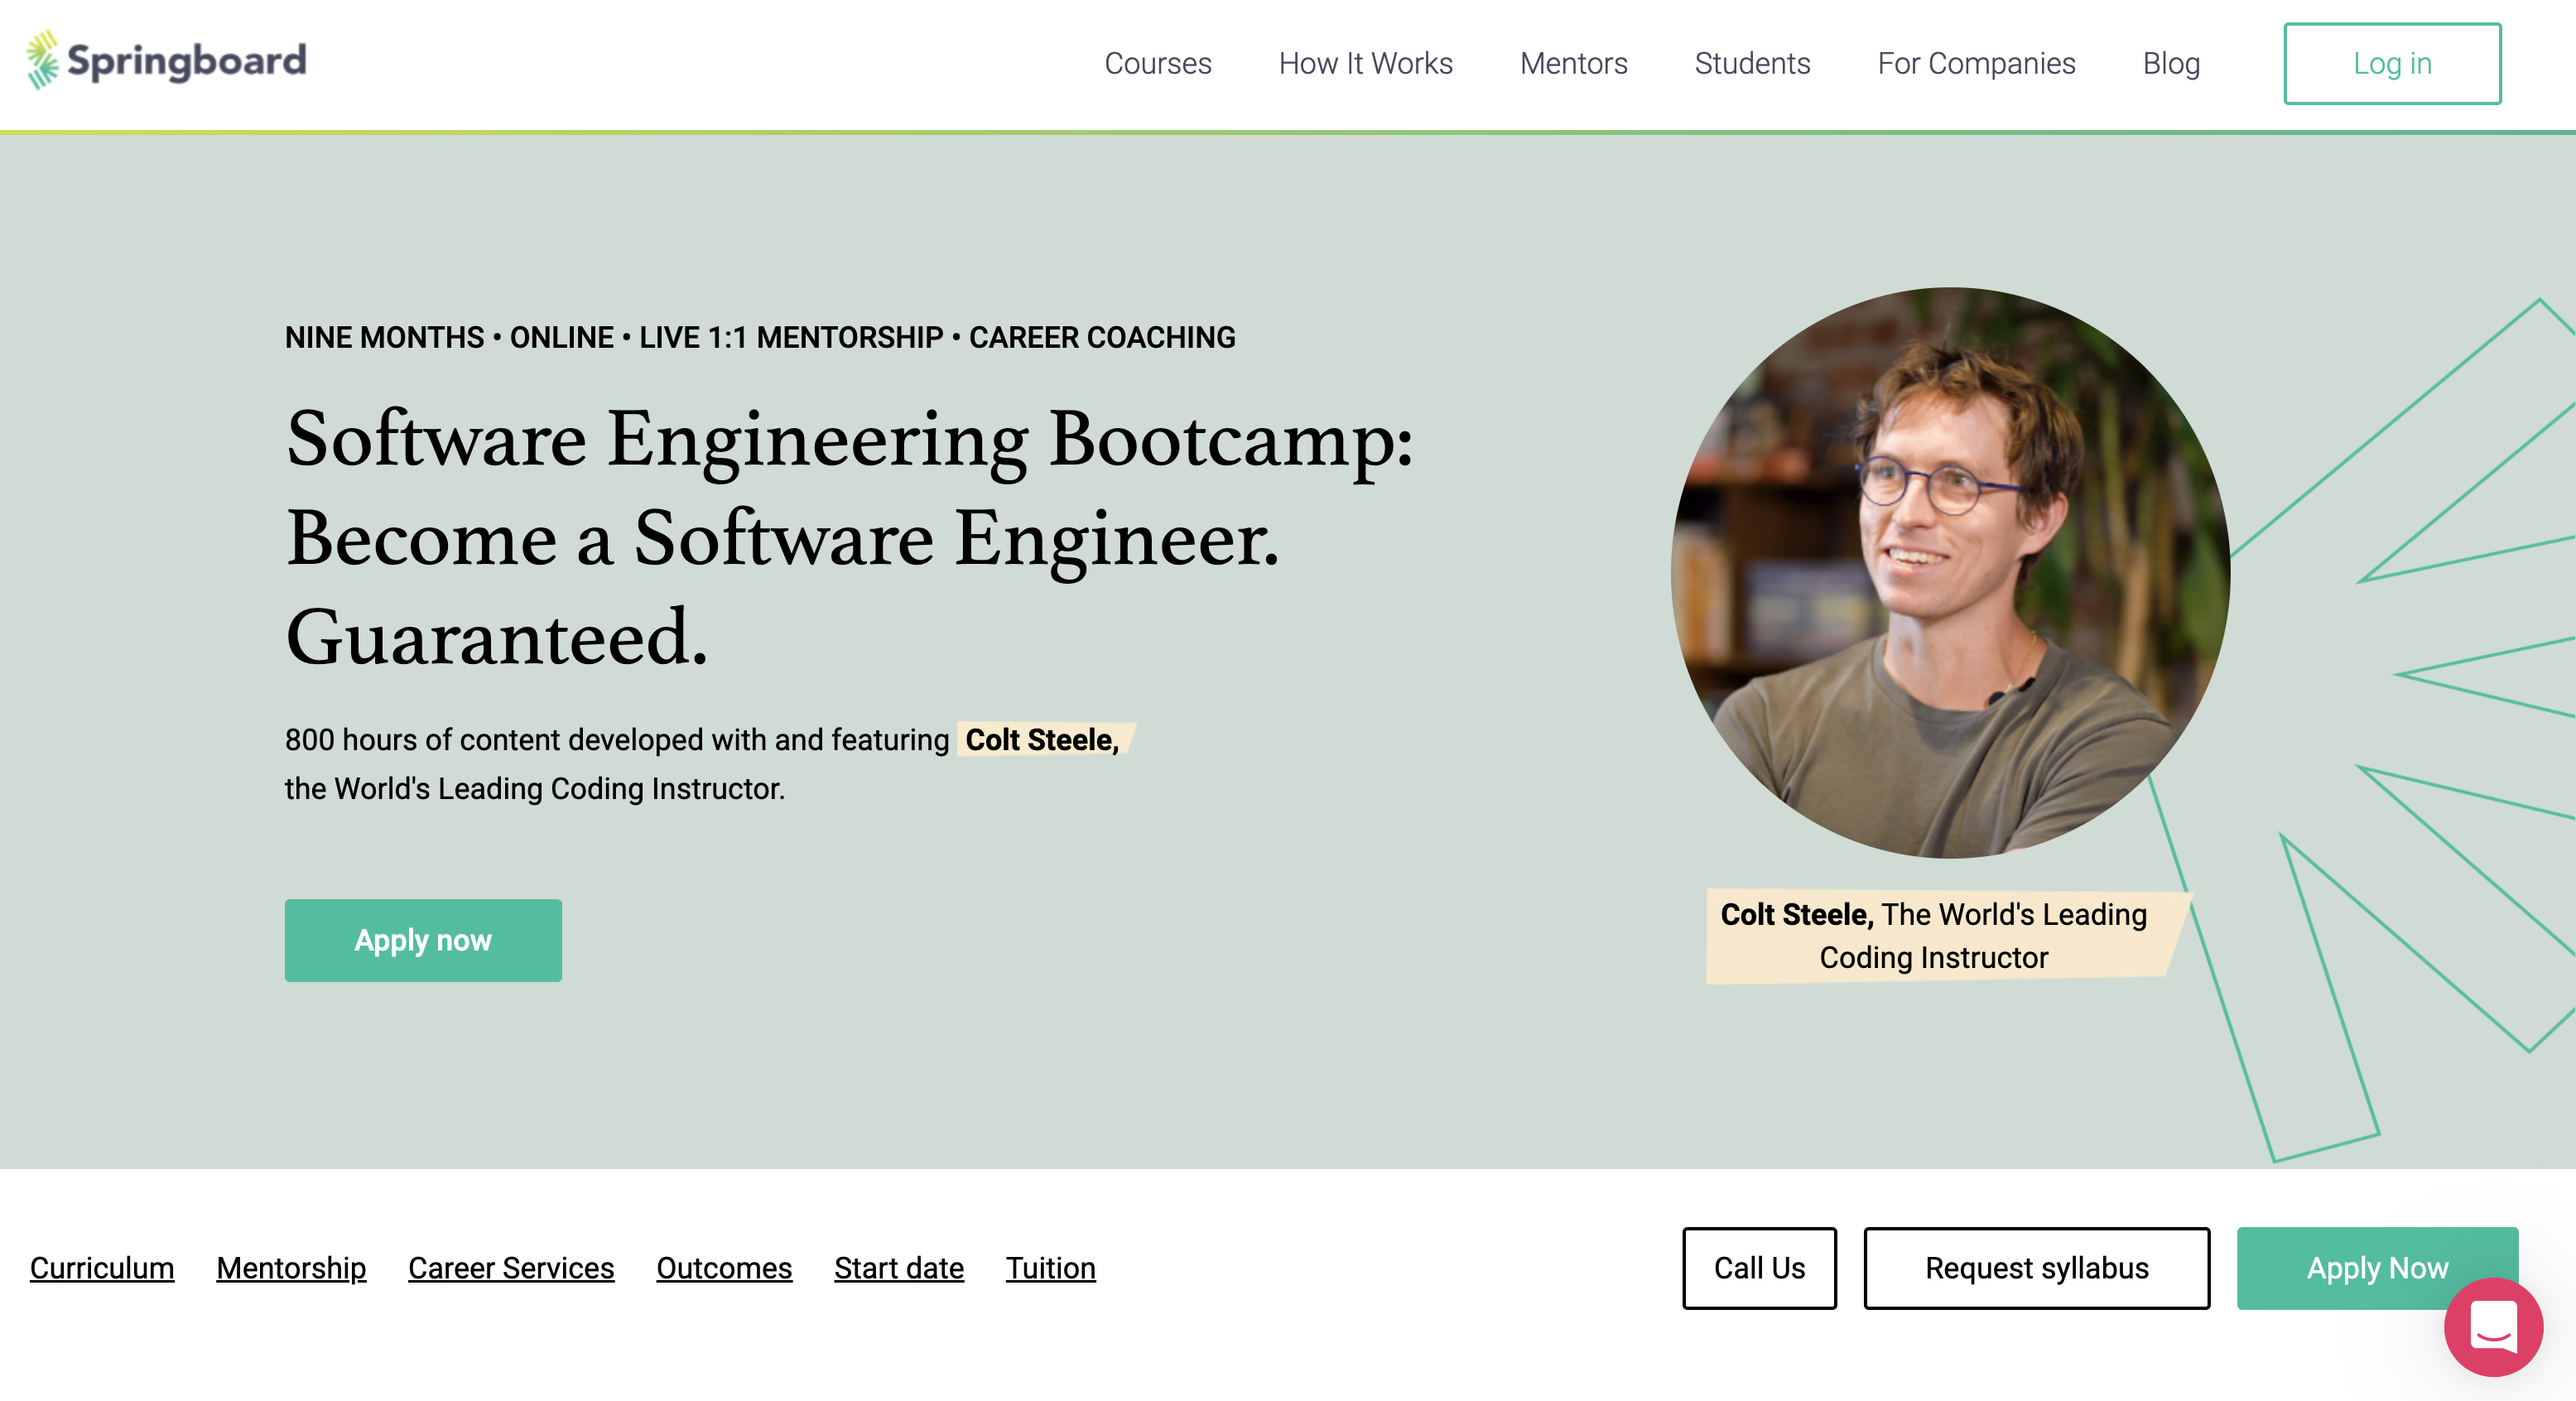Screen dimensions: 2576x1401
Task: Open the Courses menu
Action: [x=1157, y=64]
